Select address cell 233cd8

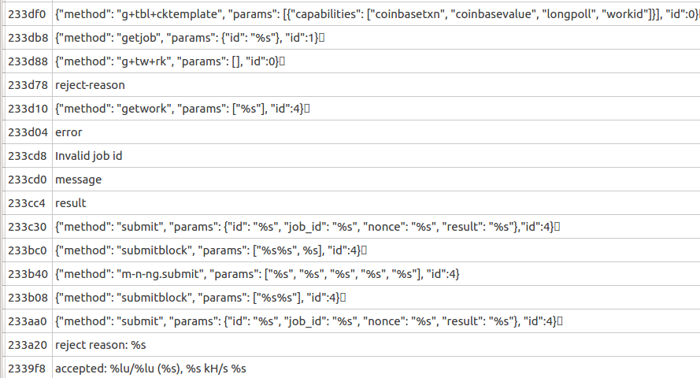click(28, 156)
